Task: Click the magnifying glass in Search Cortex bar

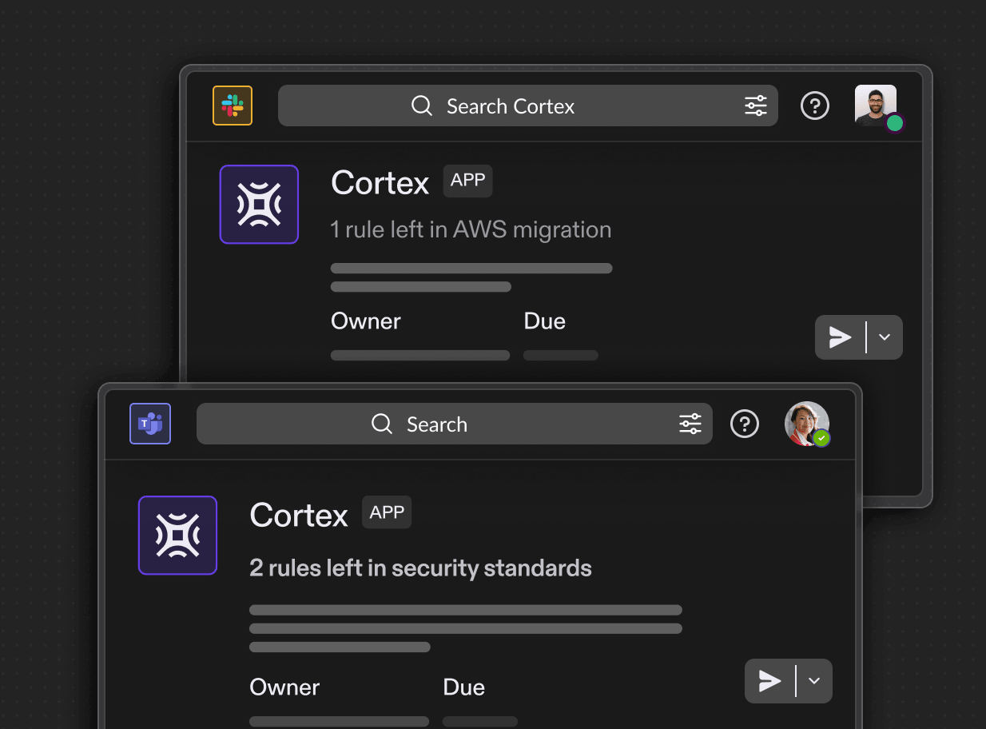Action: [421, 105]
